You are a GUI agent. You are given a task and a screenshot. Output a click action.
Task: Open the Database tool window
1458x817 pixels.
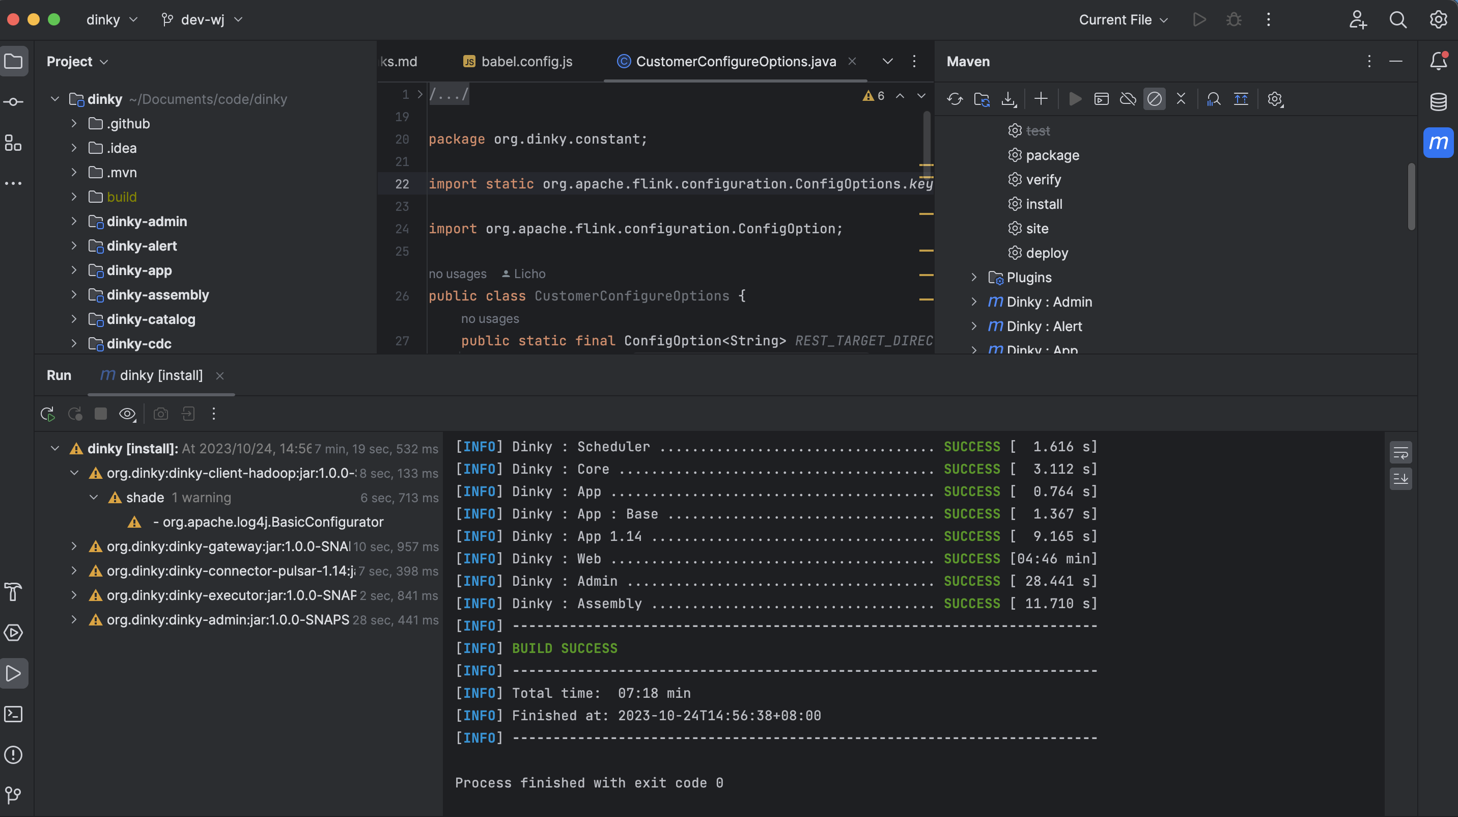[x=1438, y=102]
